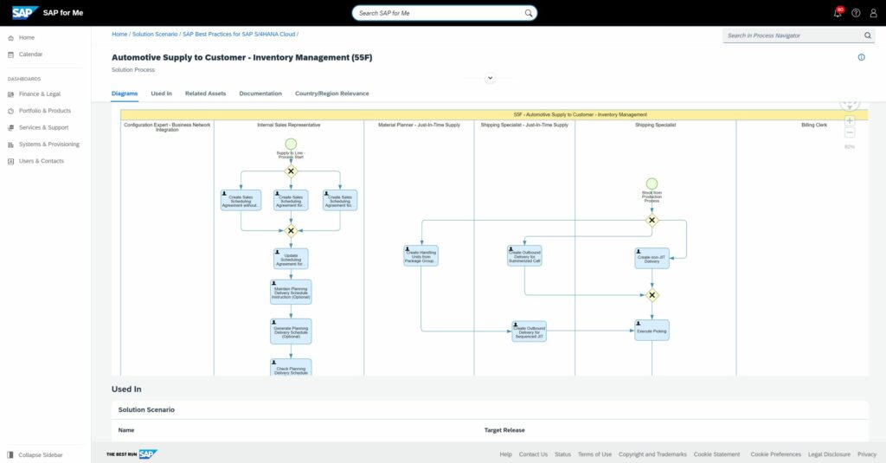The width and height of the screenshot is (886, 463).
Task: Click Maintain Planning Delivery Schedule Instruction task
Action: click(x=291, y=292)
